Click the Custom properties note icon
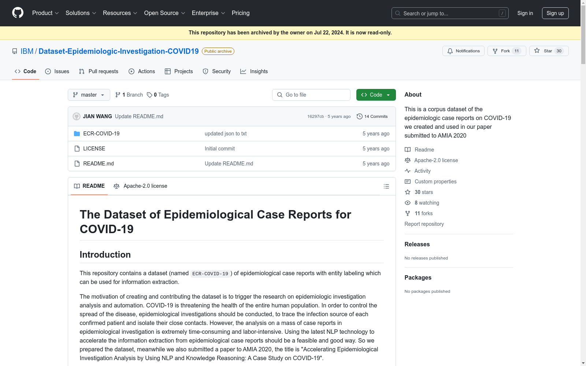 coord(408,182)
